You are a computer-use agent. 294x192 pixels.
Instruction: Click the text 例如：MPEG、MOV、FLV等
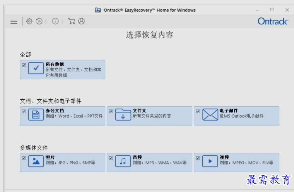tap(246, 163)
